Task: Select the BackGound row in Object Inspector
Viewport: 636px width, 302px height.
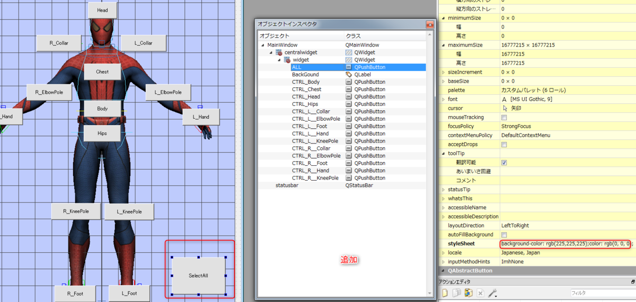Action: click(342, 75)
